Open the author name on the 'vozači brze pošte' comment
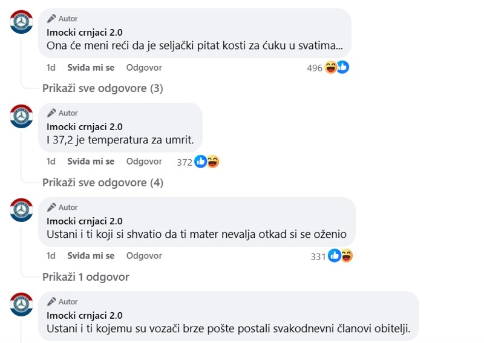The height and width of the screenshot is (343, 484). click(x=84, y=316)
